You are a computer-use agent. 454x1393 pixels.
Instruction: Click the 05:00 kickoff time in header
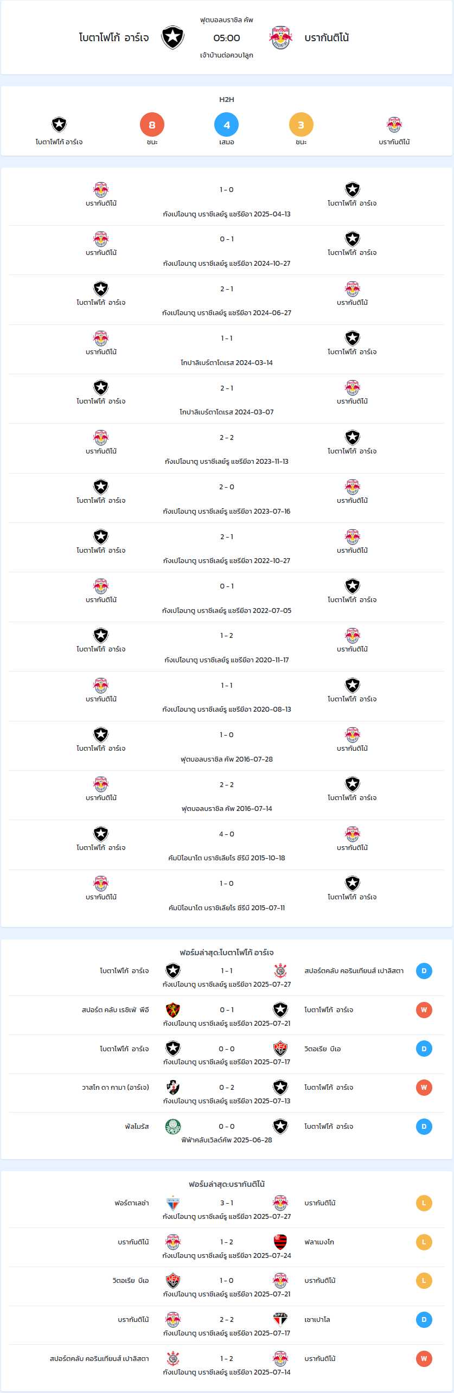227,38
